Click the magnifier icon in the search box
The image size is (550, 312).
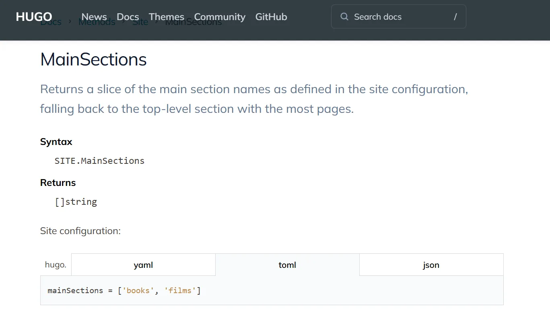click(344, 16)
